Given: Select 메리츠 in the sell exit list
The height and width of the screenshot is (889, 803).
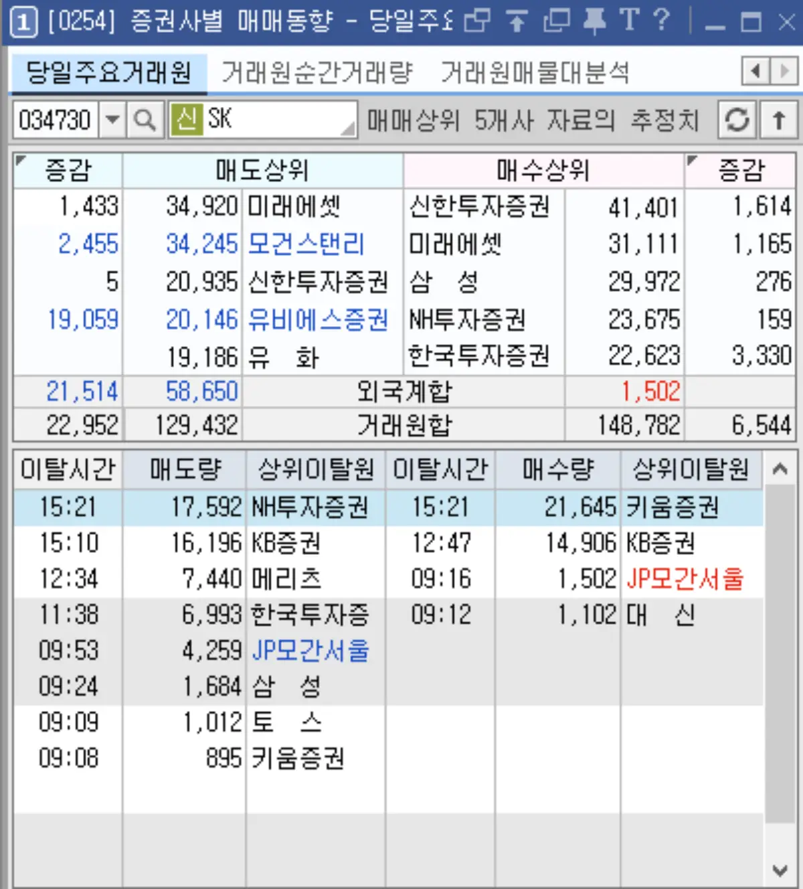Looking at the screenshot, I should (286, 578).
